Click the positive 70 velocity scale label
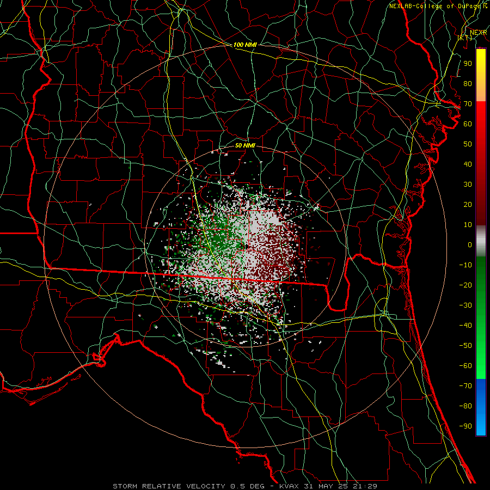Viewport: 490px width, 490px height. (468, 104)
